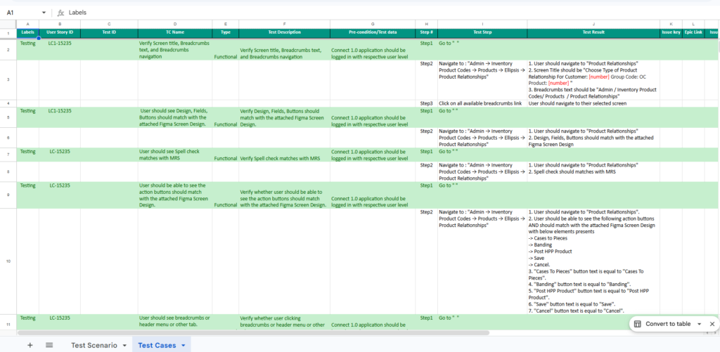Click the A1 Name box field
The height and width of the screenshot is (352, 720).
tap(20, 13)
